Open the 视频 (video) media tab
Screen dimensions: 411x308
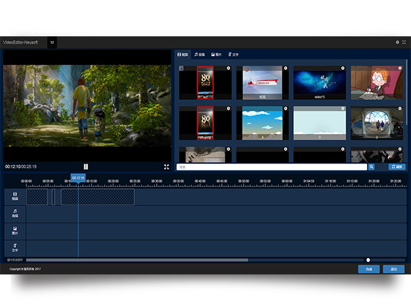[x=183, y=53]
